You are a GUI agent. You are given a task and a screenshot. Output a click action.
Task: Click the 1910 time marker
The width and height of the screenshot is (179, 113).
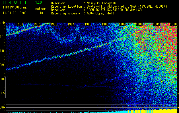(173, 24)
